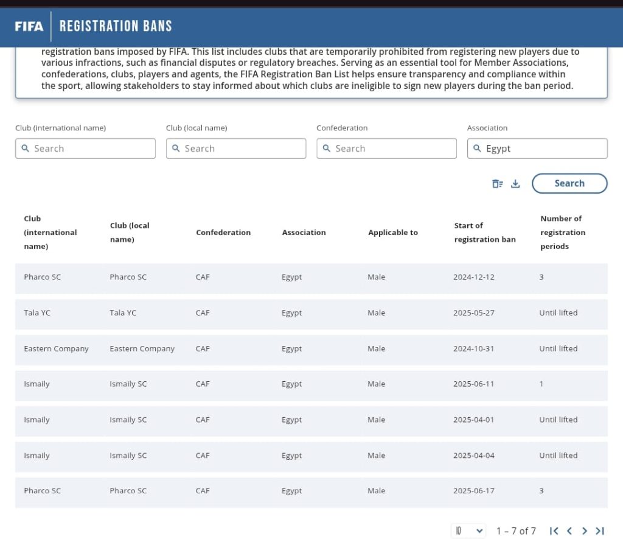Click the Applicable to column header
Viewport: 623px width, 539px height.
point(393,232)
